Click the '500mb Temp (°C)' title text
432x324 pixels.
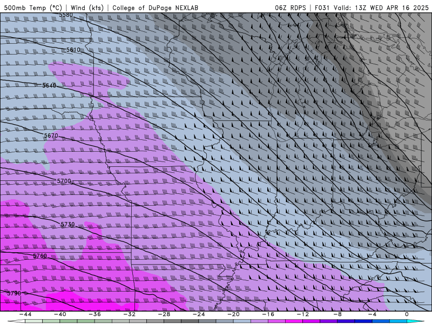coord(33,8)
